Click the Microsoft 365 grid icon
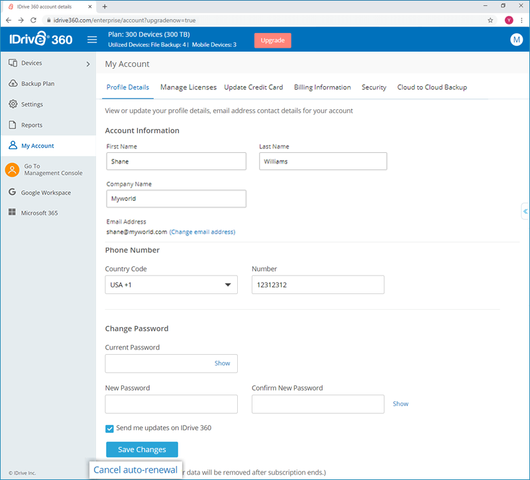530x480 pixels. [x=12, y=212]
